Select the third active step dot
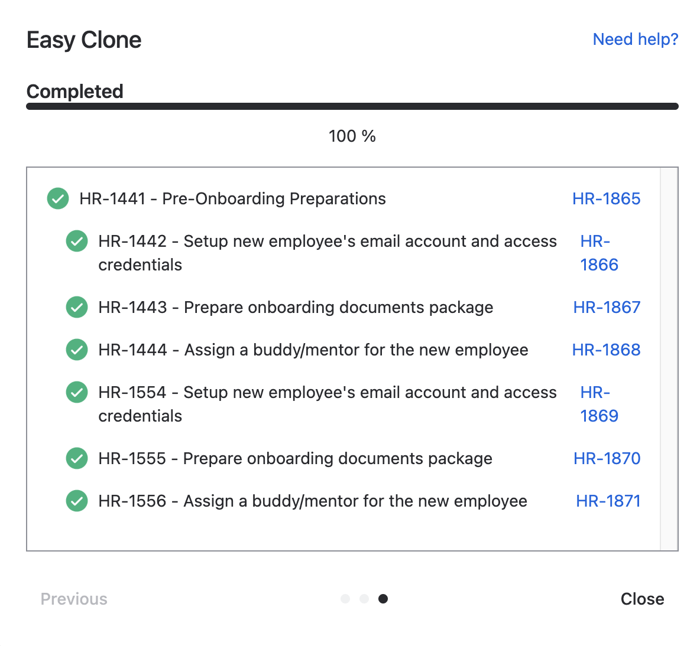 pos(383,599)
